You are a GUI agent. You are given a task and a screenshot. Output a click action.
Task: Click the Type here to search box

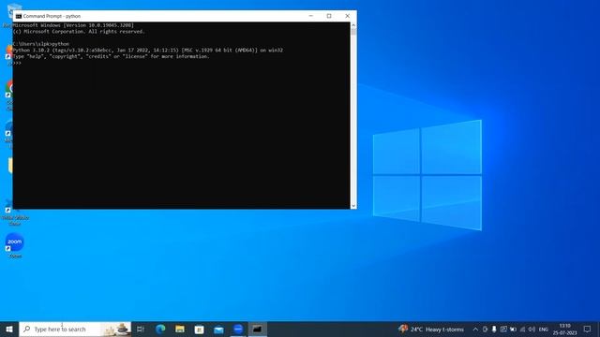pos(75,329)
